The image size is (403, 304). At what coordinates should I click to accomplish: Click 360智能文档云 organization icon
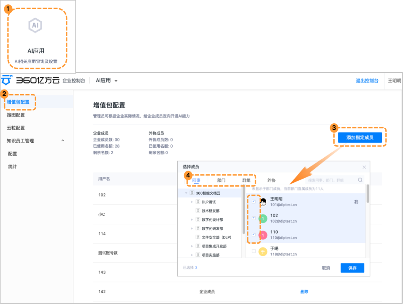192,193
